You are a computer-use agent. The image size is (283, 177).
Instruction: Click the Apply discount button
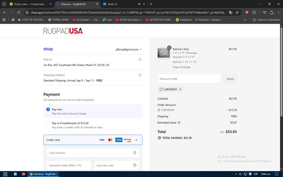[x=230, y=79]
